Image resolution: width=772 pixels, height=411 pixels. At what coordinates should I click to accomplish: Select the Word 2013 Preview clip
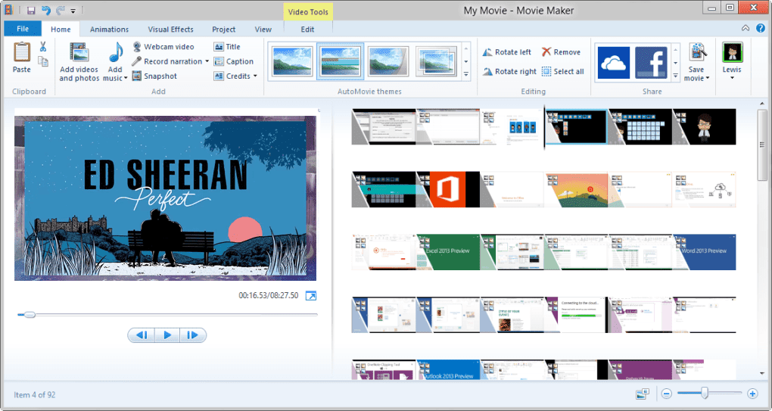click(x=704, y=252)
